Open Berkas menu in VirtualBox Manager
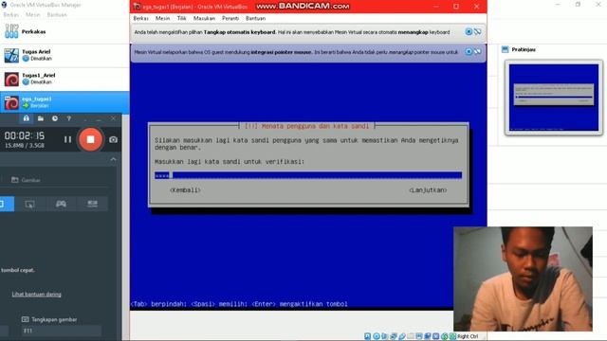 pos(10,15)
